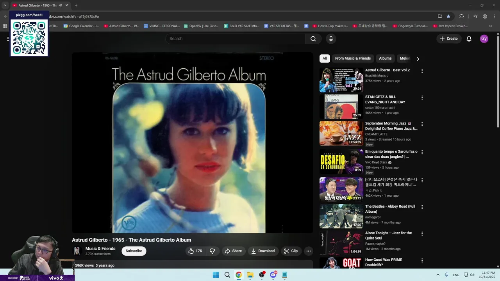Open Alone Tonight Jazz video thumbnail
The width and height of the screenshot is (500, 281).
click(x=341, y=243)
